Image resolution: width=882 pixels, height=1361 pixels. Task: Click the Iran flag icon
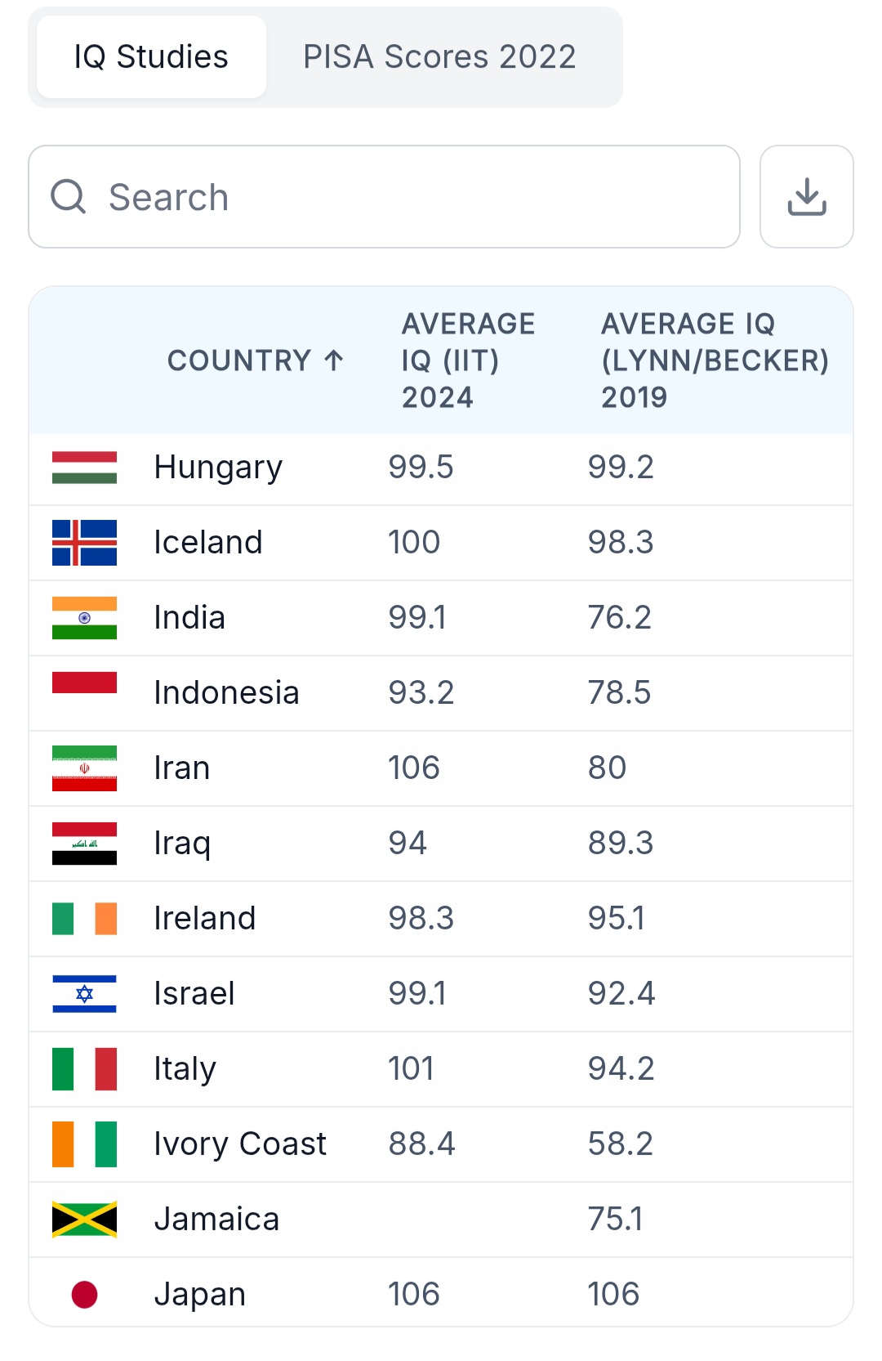(x=84, y=768)
